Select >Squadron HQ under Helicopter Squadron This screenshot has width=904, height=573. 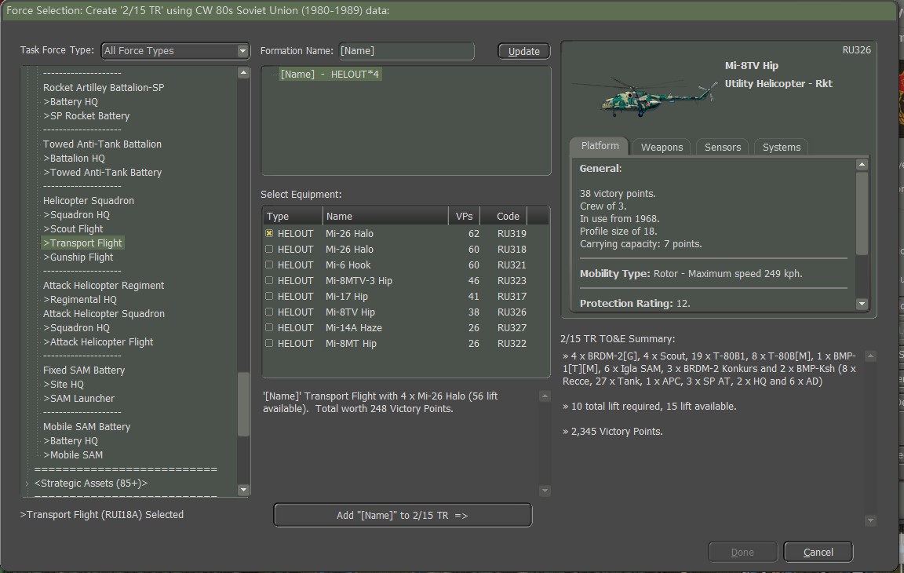coord(77,214)
